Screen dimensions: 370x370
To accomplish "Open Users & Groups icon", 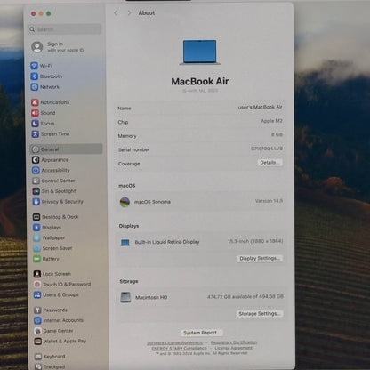I will [37, 294].
